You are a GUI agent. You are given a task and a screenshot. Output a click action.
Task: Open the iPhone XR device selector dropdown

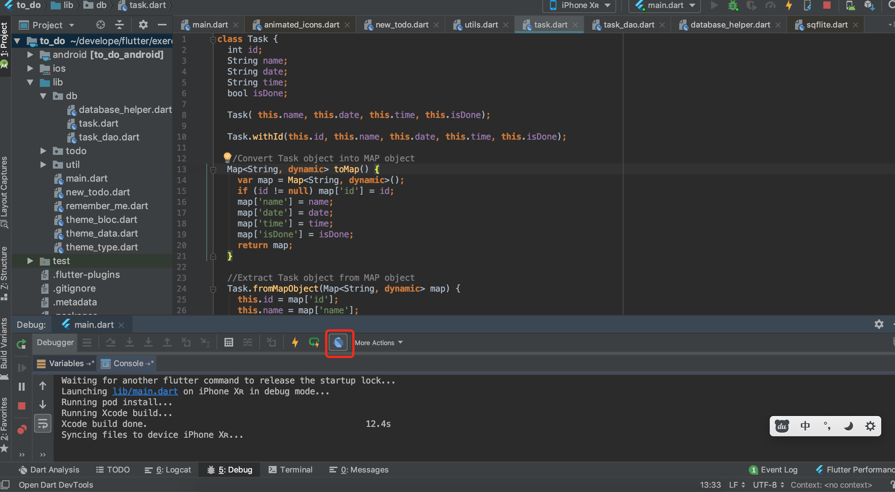(x=579, y=5)
